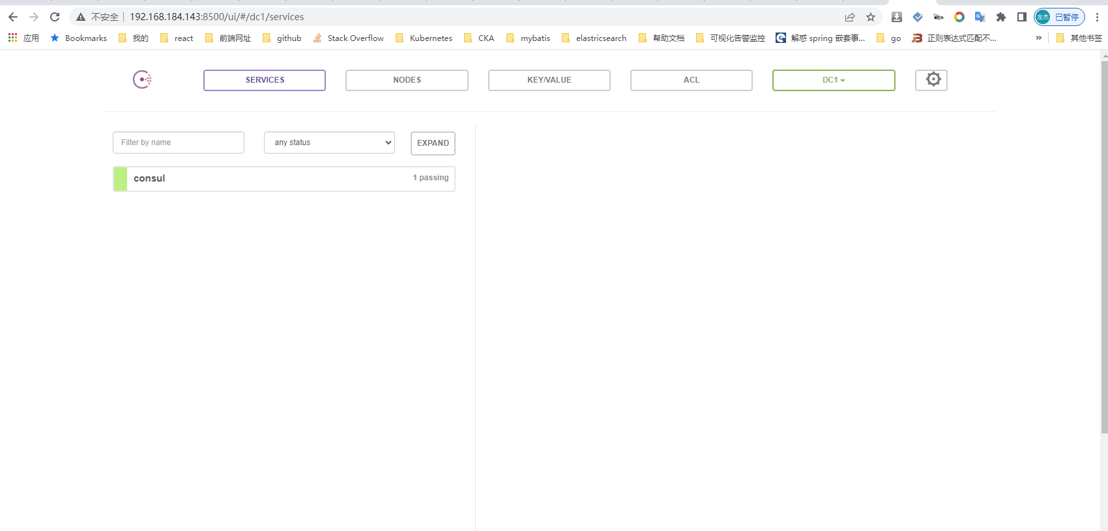Click the 1 passing label
This screenshot has width=1108, height=531.
point(431,178)
